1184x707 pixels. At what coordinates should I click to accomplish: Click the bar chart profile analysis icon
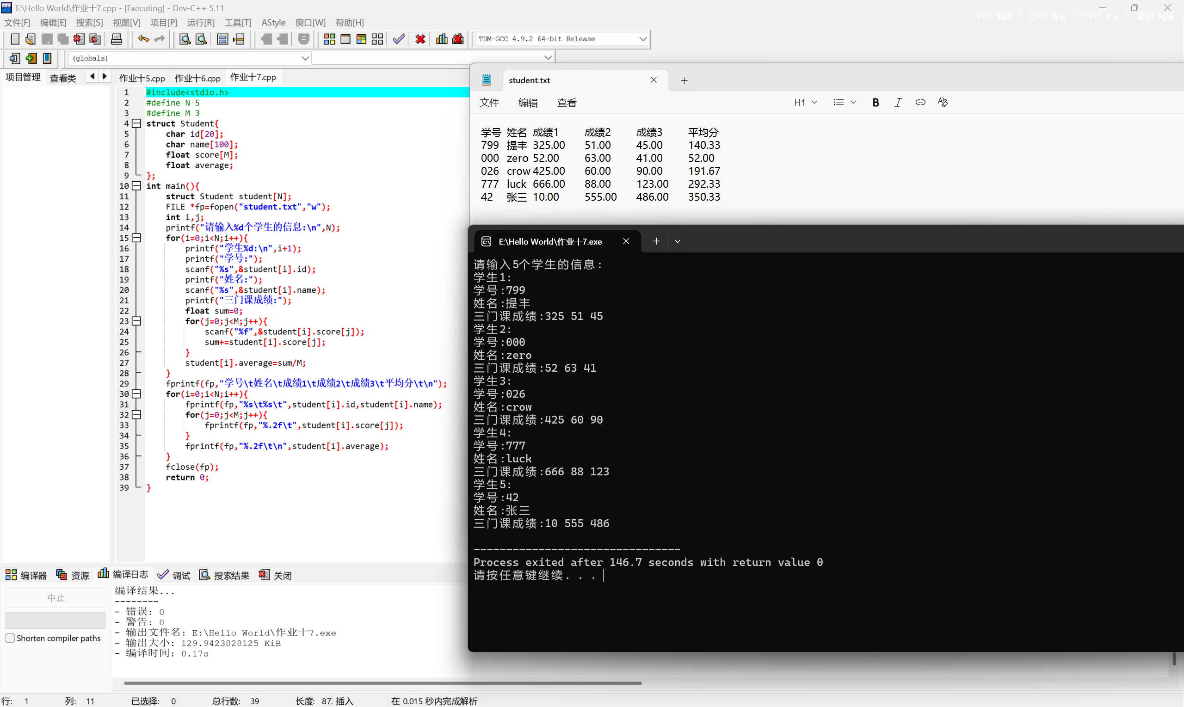click(x=442, y=39)
